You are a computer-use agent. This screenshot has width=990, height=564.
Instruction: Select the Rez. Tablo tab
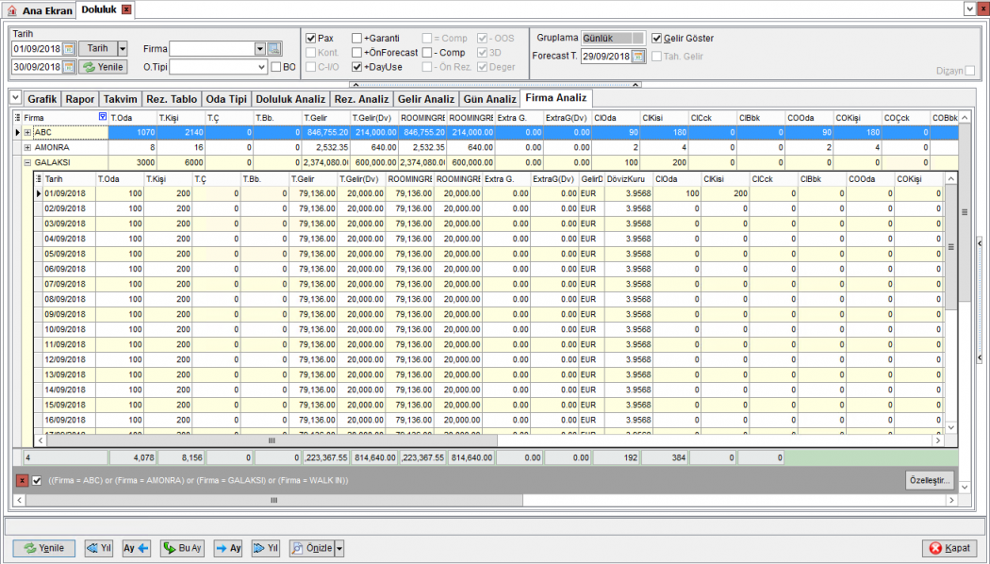[172, 99]
